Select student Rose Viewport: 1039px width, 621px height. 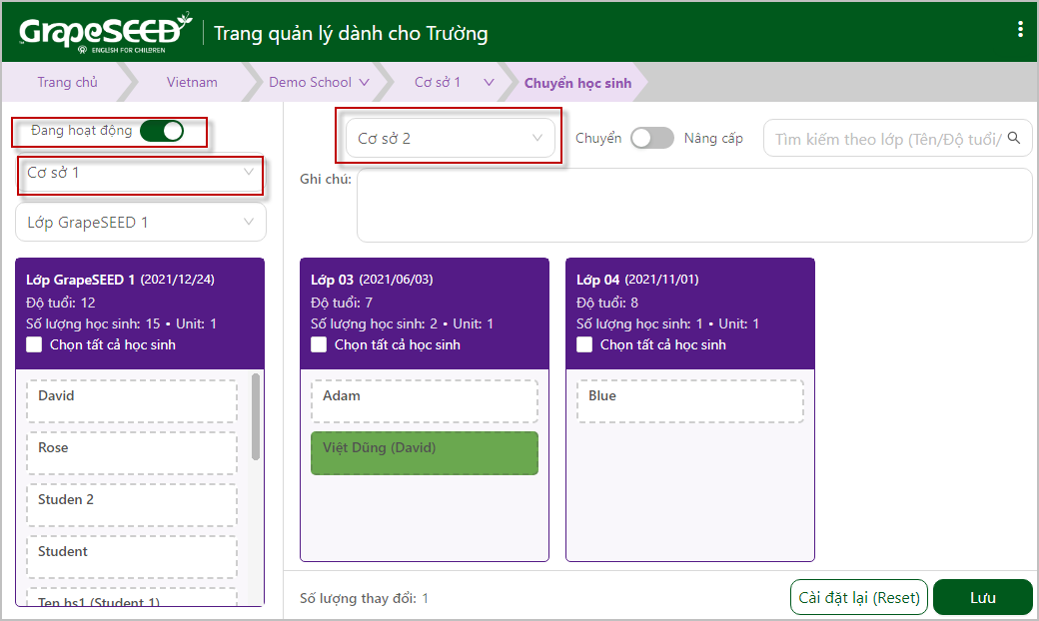tap(132, 453)
